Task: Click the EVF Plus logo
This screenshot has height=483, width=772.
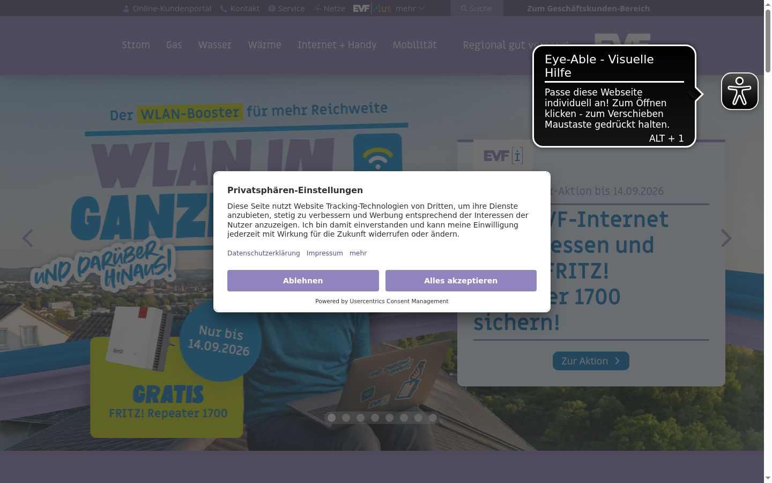Action: tap(372, 9)
